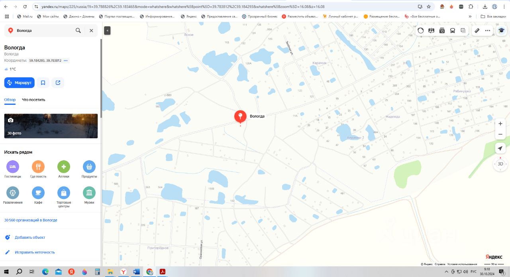Toggle the 3D map view

click(x=500, y=164)
